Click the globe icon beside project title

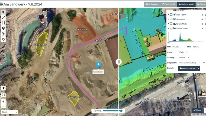1,4
